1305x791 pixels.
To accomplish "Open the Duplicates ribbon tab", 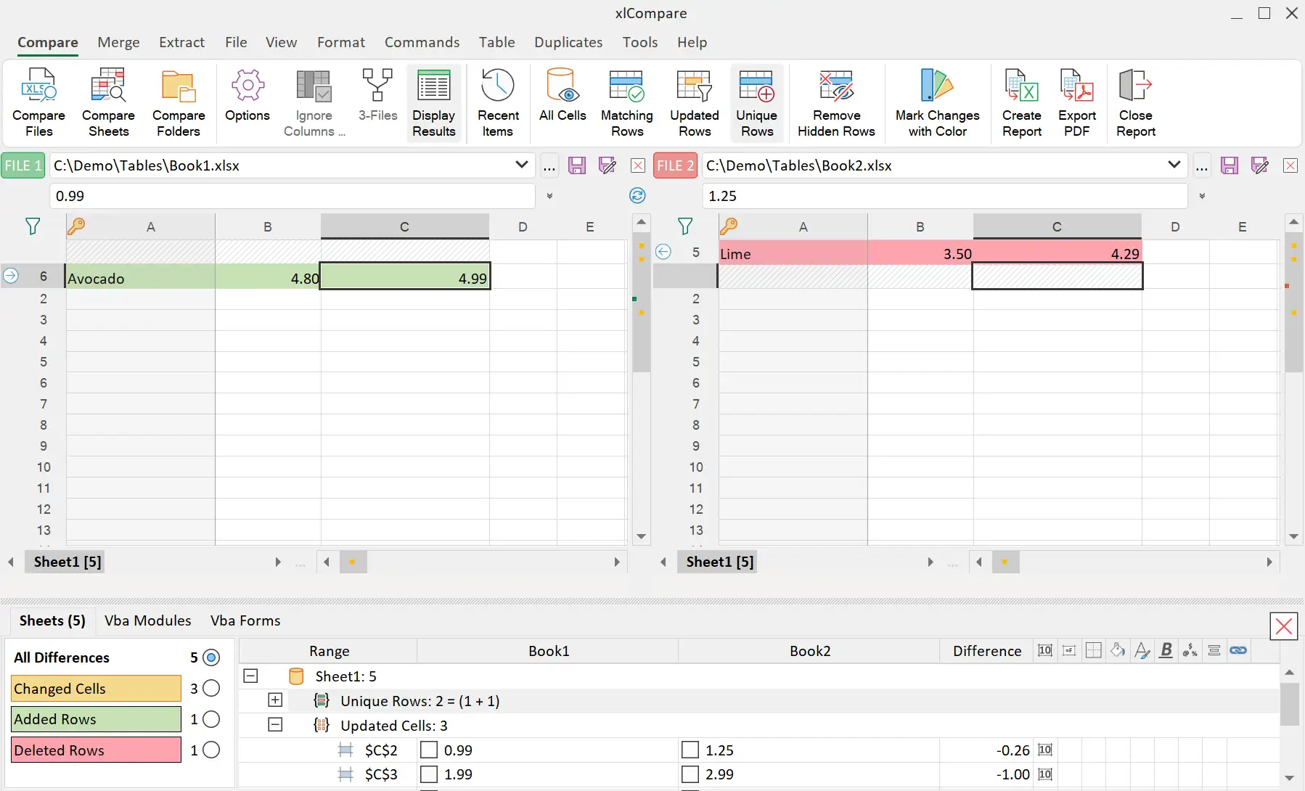I will 568,42.
